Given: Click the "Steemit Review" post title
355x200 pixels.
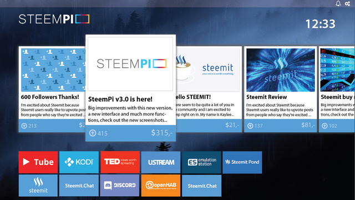Looking at the screenshot, I should tap(266, 97).
